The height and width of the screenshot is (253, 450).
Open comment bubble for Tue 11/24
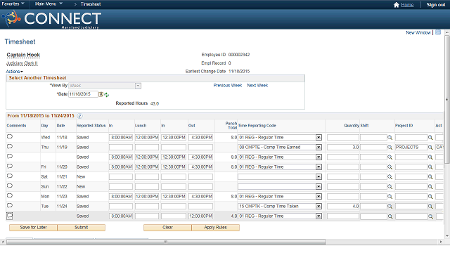click(x=10, y=206)
